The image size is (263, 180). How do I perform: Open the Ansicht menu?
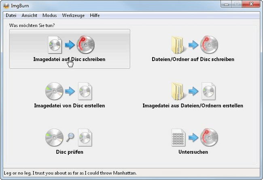click(30, 15)
